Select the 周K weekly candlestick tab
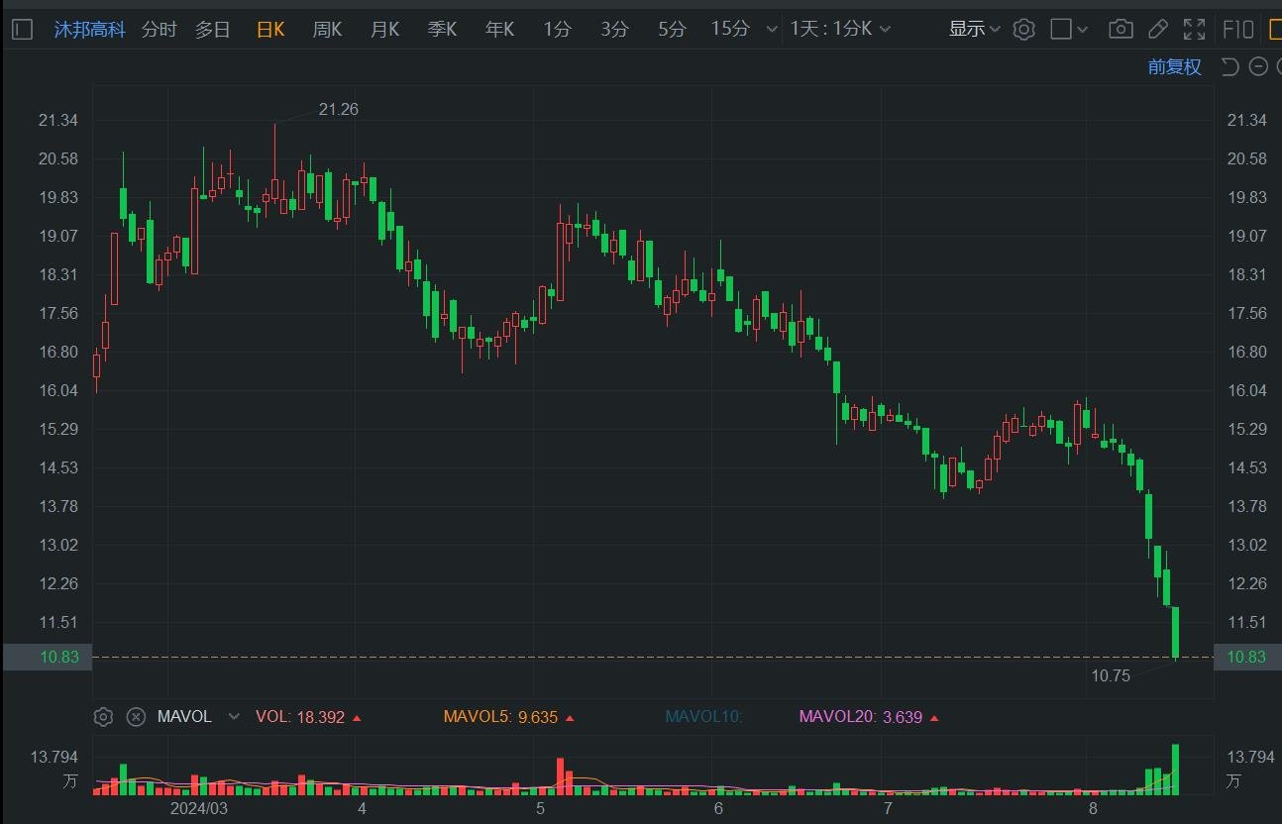This screenshot has width=1282, height=824. coord(327,30)
